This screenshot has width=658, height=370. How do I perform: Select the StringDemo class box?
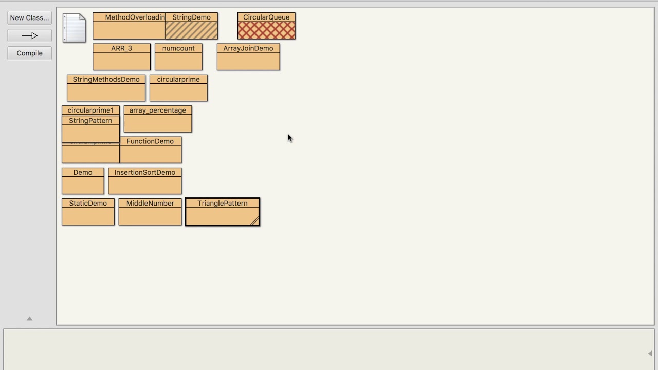[191, 26]
